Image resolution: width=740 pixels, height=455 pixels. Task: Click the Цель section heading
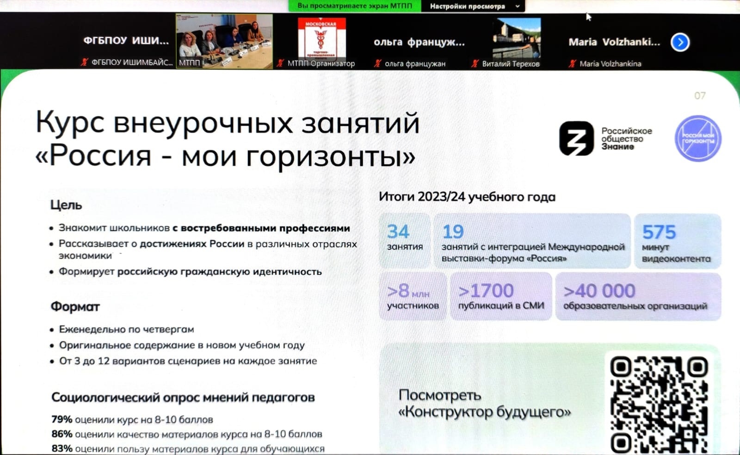66,205
